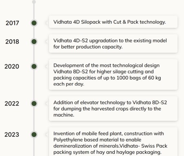Open the Vidhata 8D-S2 development card
This screenshot has height=156, width=184.
pos(113,75)
